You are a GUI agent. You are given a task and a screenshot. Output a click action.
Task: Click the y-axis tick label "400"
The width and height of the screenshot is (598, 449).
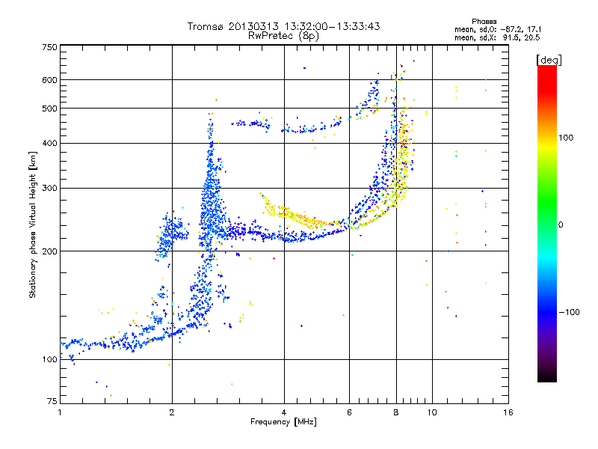click(50, 144)
